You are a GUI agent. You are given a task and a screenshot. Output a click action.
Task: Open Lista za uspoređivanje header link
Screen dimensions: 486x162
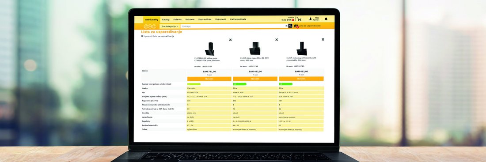[x=310, y=26]
